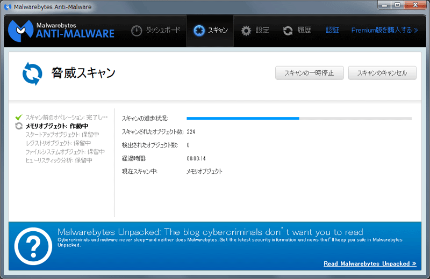The width and height of the screenshot is (430, 279).
Task: Select ヒューリスティック分析: 保留中 step
Action: (x=59, y=160)
